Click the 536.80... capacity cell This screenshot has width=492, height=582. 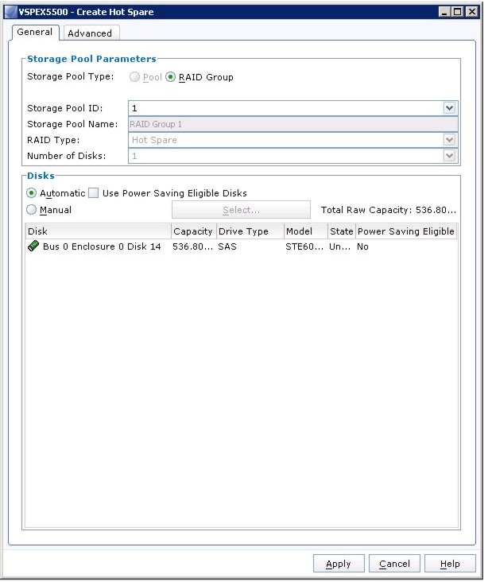(x=193, y=246)
